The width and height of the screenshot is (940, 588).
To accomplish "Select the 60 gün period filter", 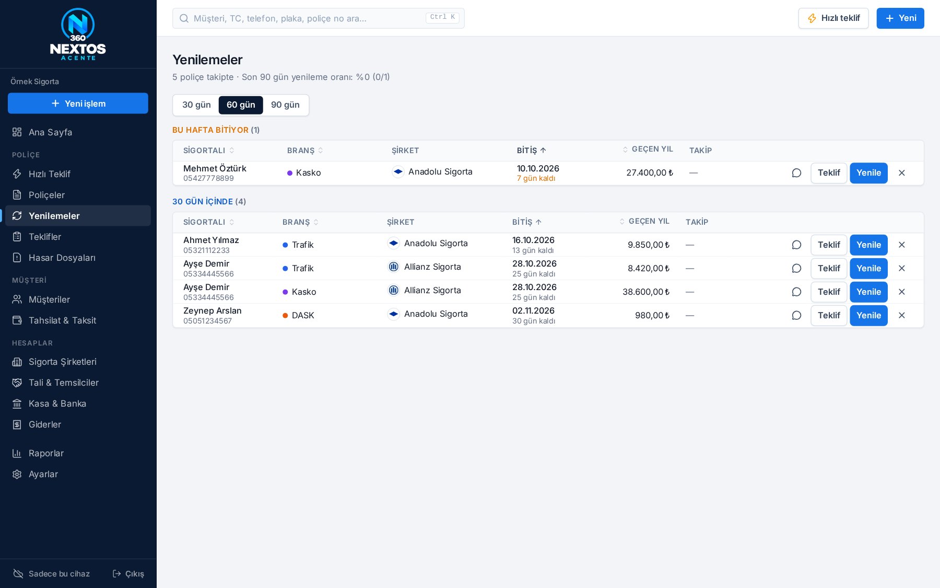I will click(241, 105).
